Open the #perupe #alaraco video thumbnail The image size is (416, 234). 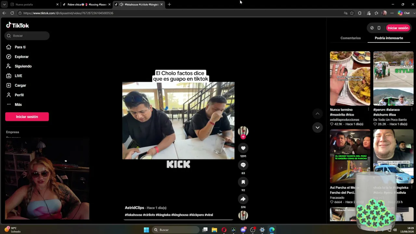point(393,78)
